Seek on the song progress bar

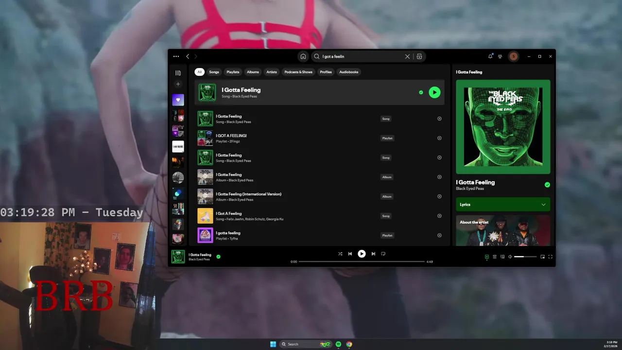pos(362,262)
